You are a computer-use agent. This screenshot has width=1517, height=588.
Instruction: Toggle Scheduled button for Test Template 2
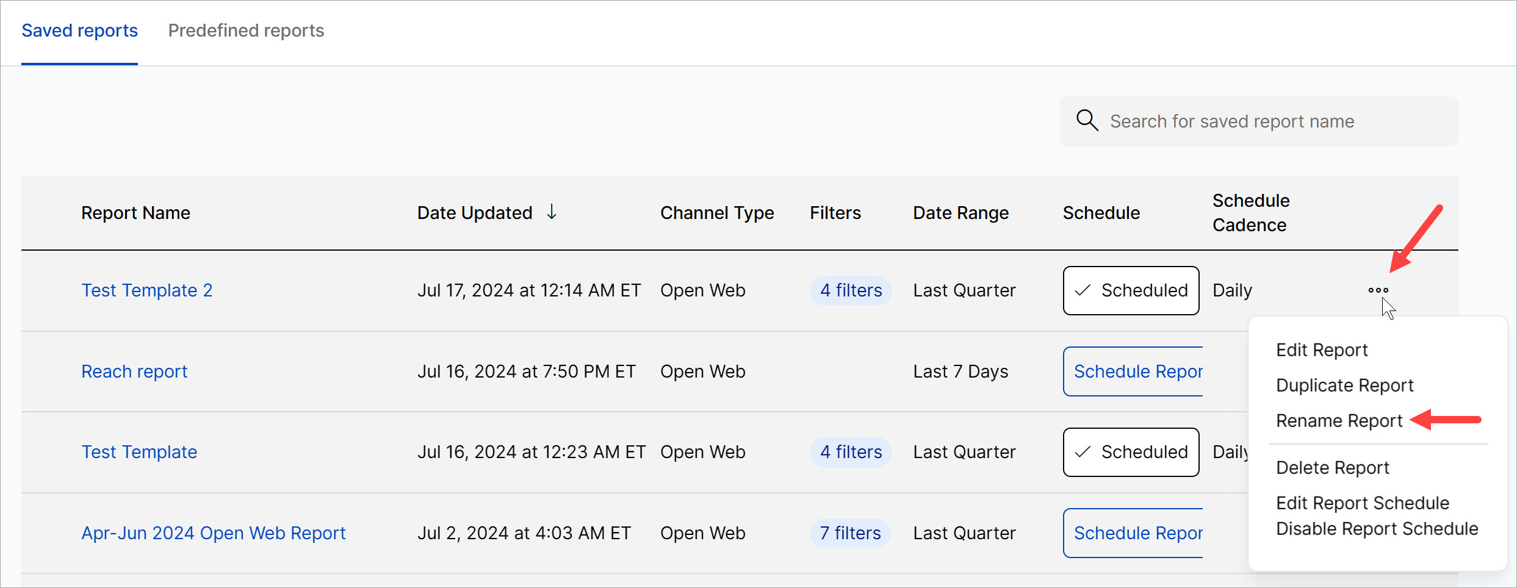[x=1131, y=290]
